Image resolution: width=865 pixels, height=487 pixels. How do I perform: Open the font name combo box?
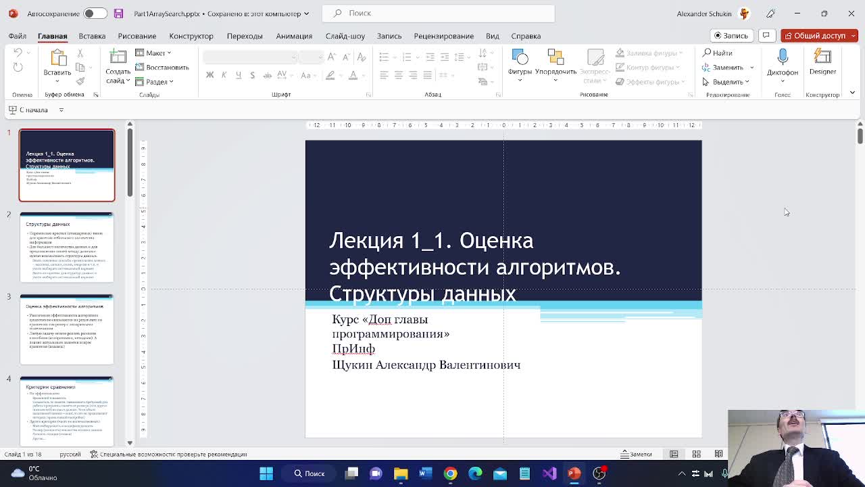click(x=249, y=57)
